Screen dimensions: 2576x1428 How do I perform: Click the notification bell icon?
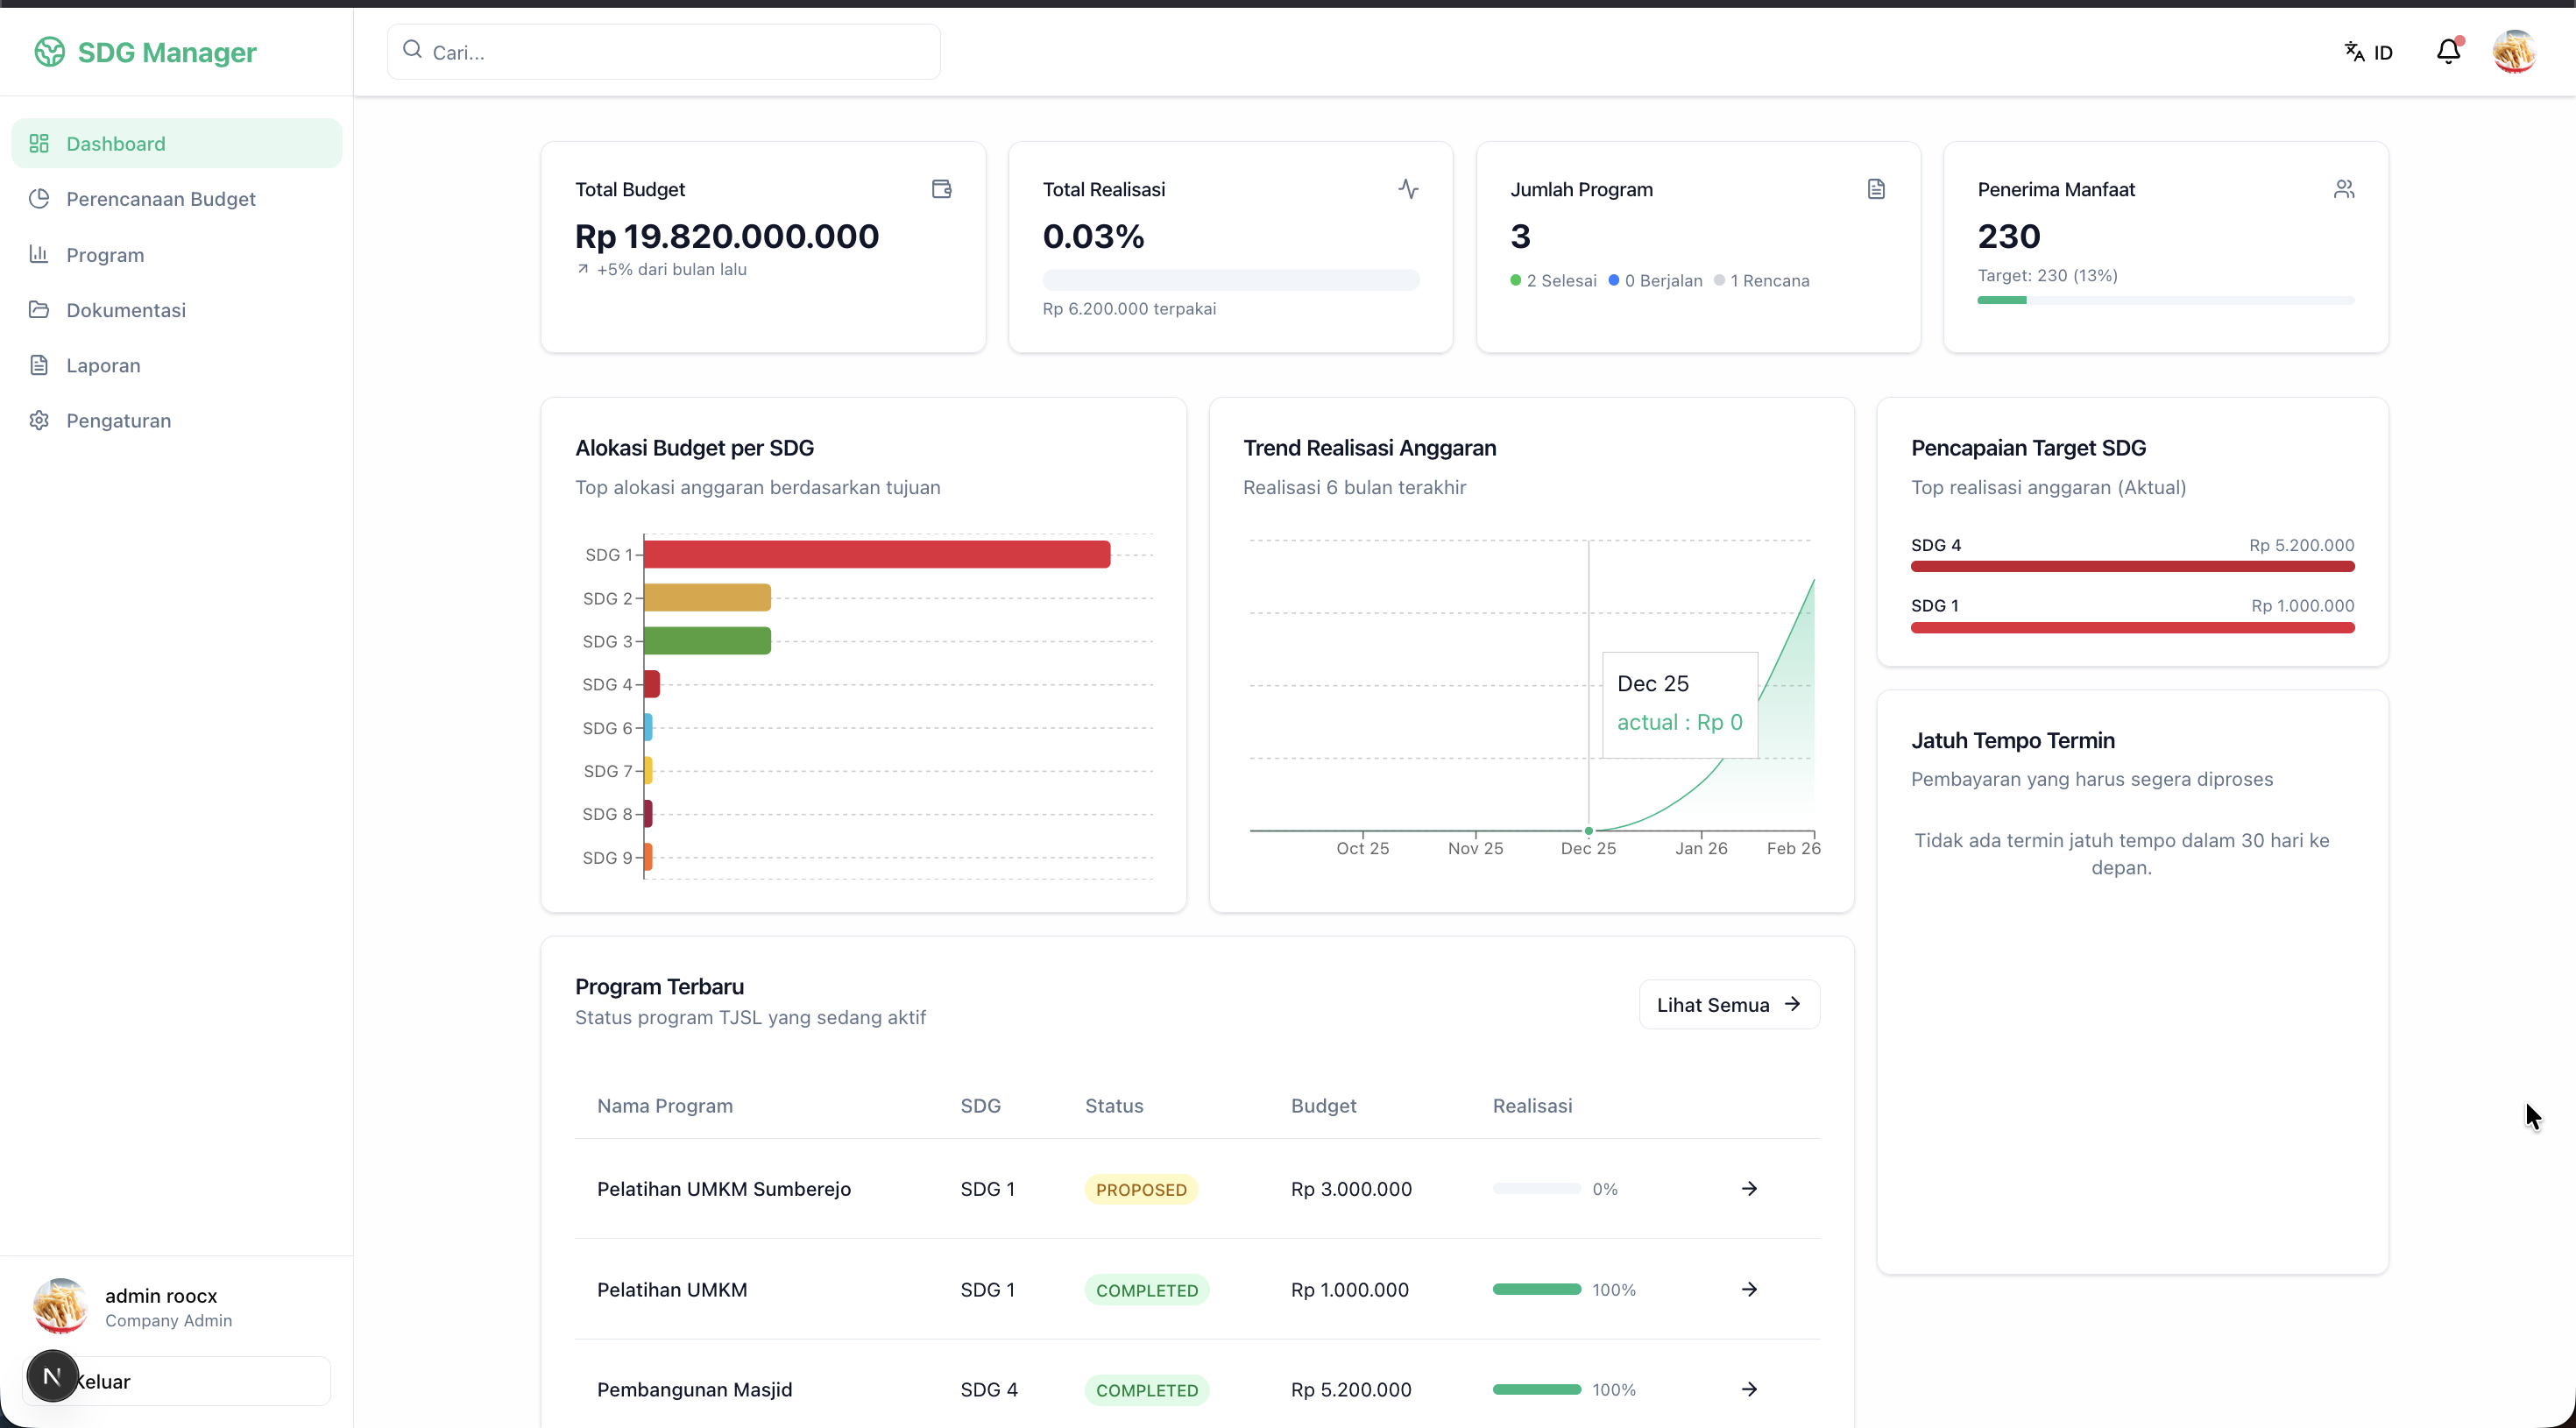click(x=2447, y=52)
